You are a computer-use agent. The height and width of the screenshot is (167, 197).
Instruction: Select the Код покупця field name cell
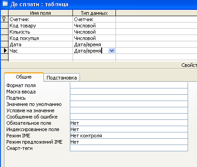41,38
